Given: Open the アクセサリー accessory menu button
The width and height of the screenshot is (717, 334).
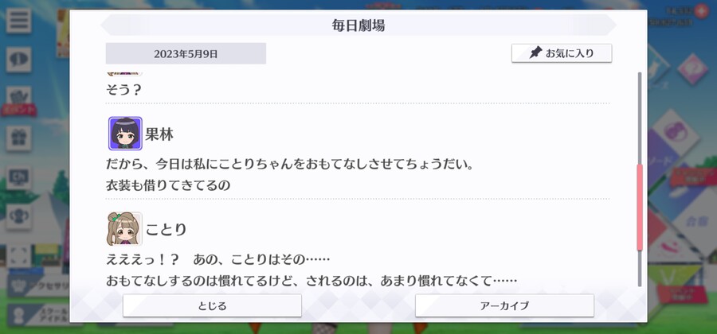Looking at the screenshot, I should click(39, 286).
